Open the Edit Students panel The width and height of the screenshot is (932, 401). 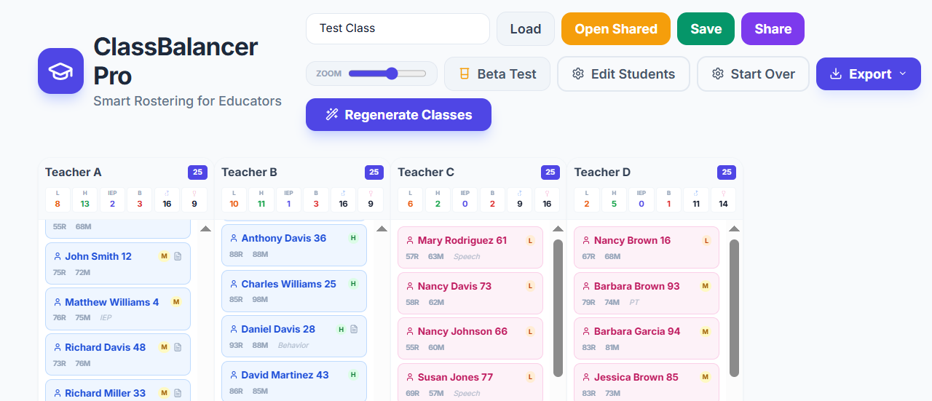[623, 74]
